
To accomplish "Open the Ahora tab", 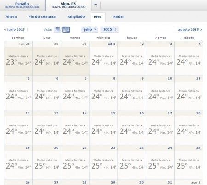I will (11, 17).
